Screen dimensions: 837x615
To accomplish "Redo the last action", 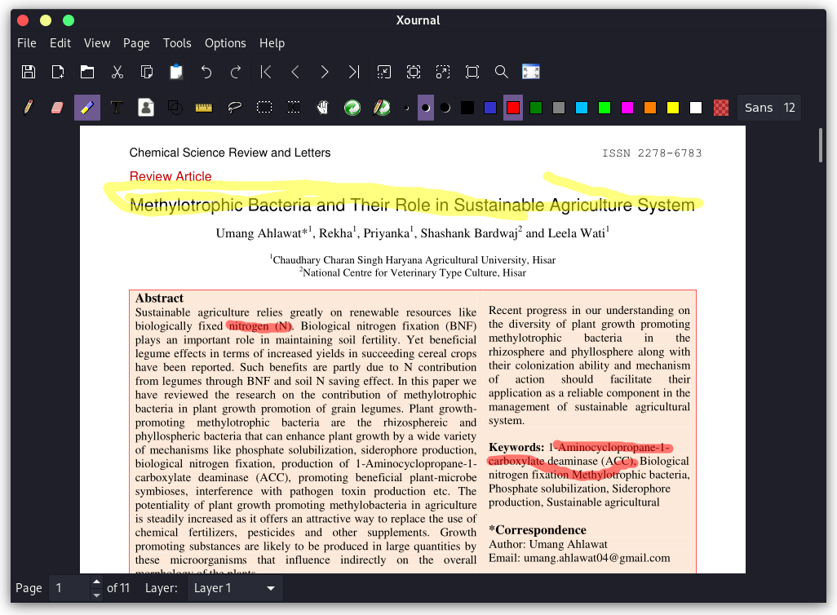I will 236,72.
